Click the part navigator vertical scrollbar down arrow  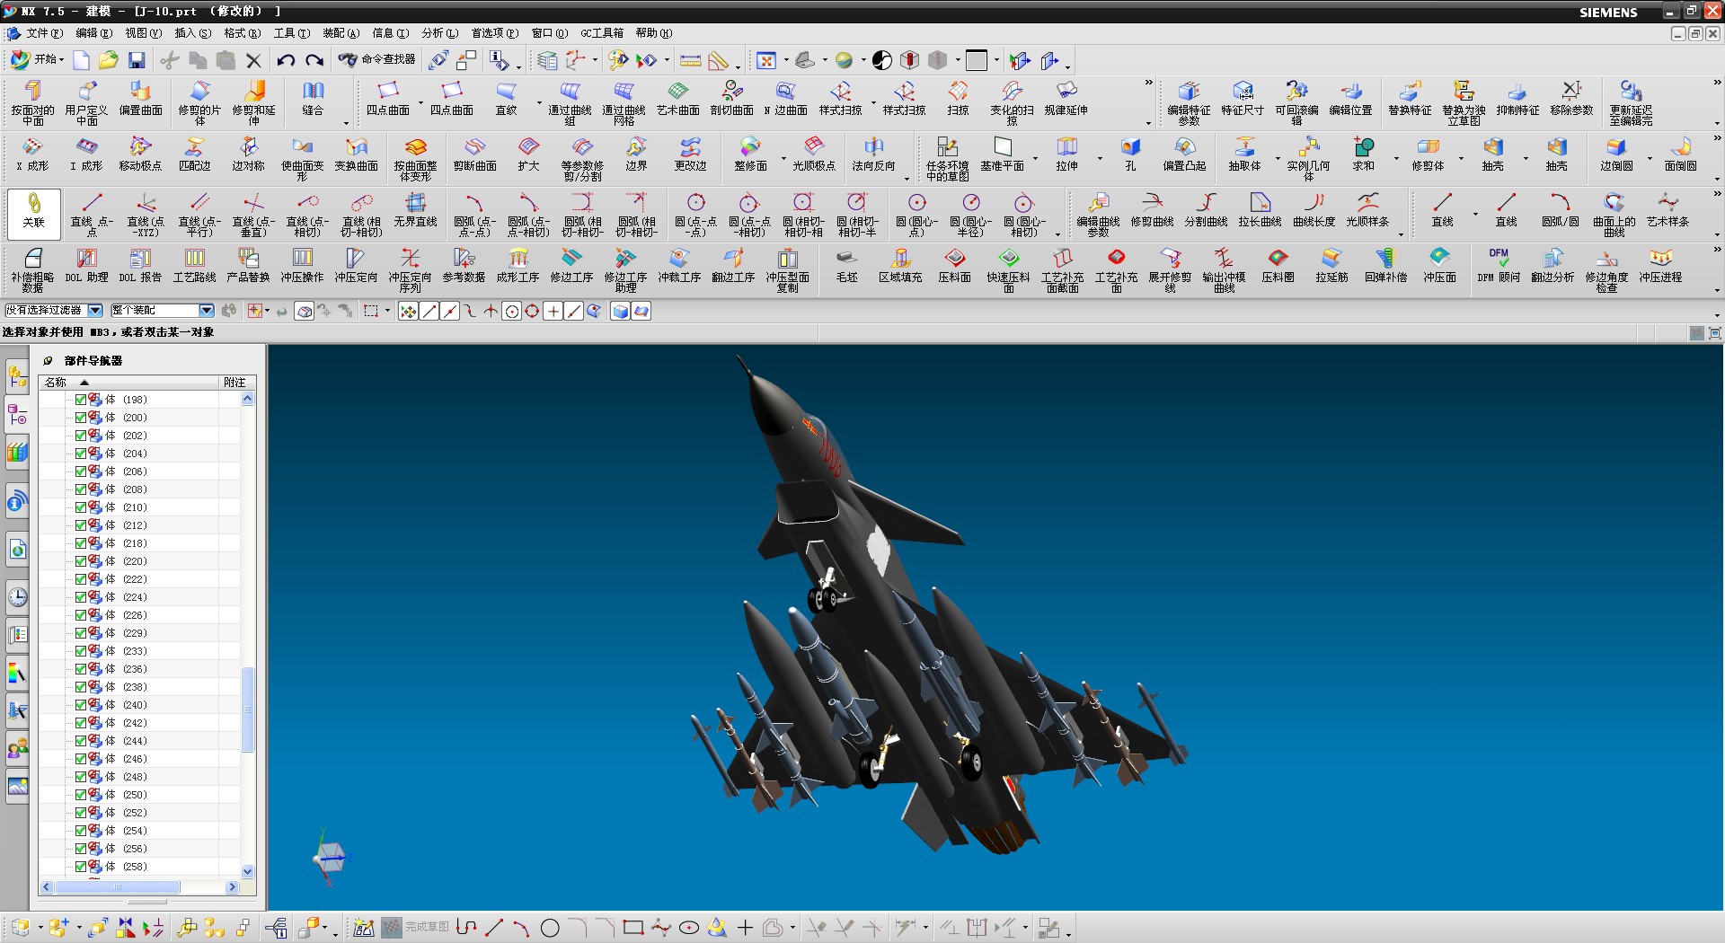click(x=248, y=871)
